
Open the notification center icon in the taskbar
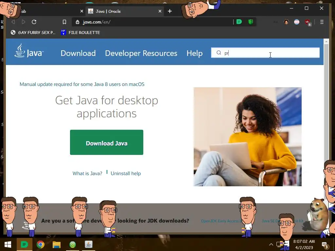click(x=325, y=245)
